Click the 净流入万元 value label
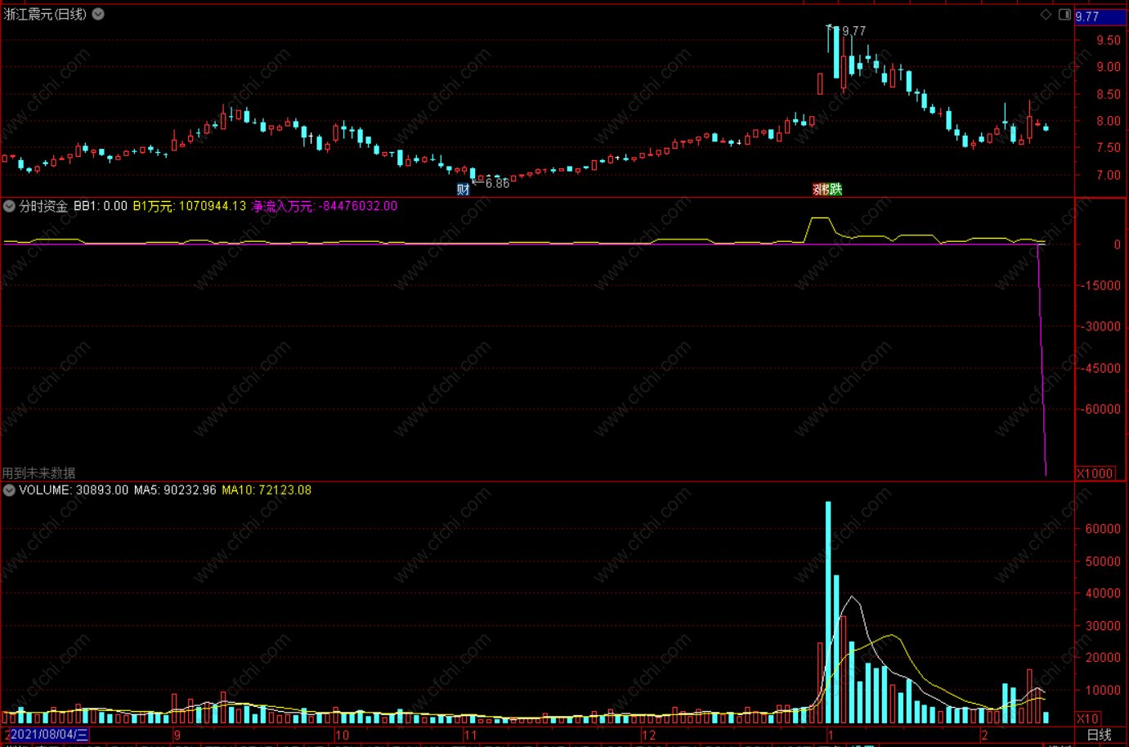 click(325, 206)
